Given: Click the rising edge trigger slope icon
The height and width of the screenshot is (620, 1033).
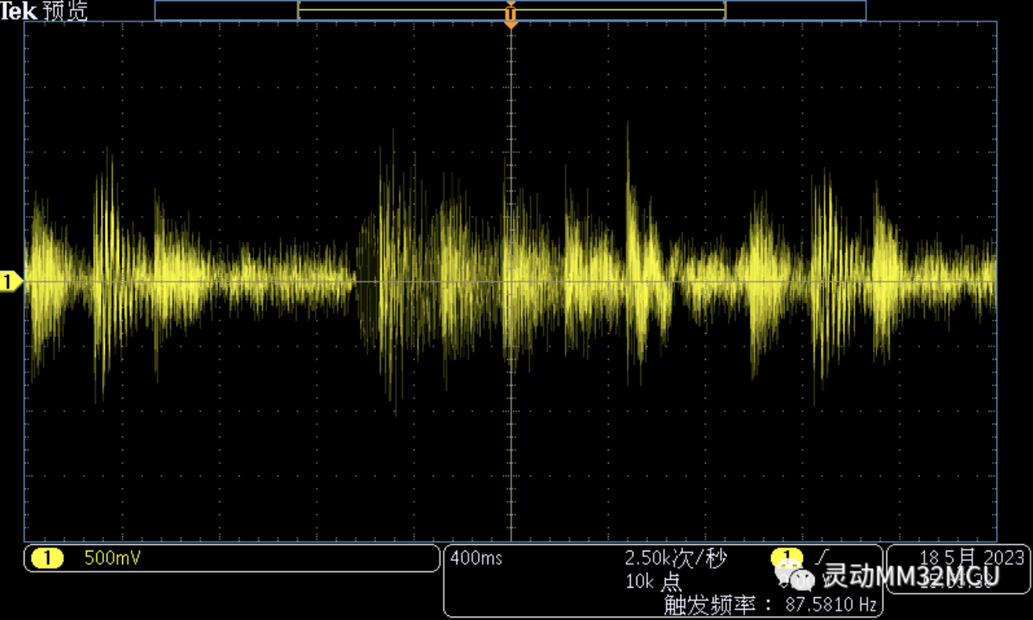Looking at the screenshot, I should (824, 557).
